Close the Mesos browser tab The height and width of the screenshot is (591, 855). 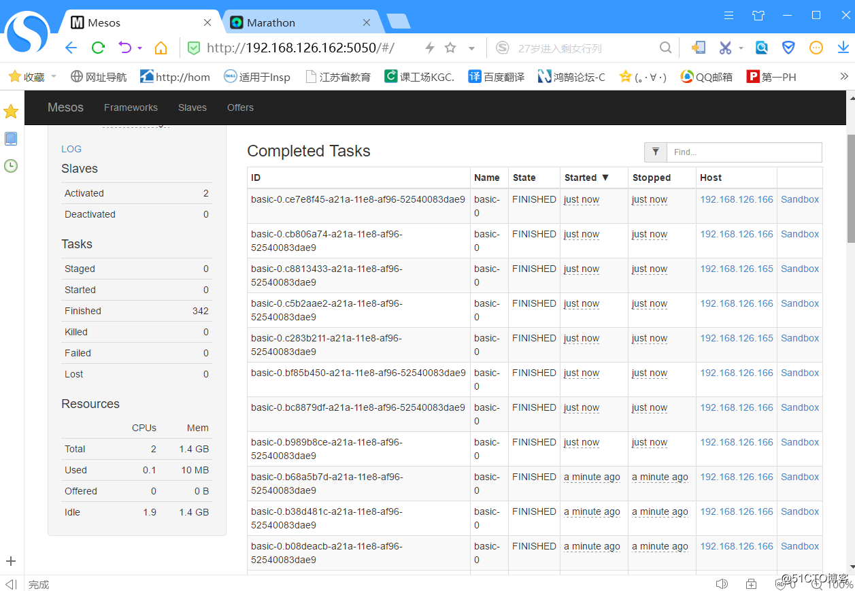tap(207, 22)
